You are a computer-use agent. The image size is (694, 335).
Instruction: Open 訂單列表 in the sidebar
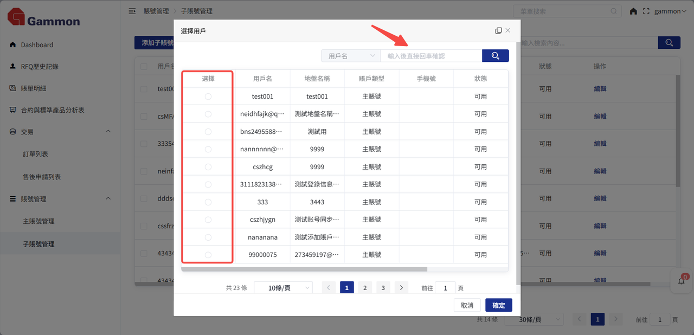[x=35, y=154]
